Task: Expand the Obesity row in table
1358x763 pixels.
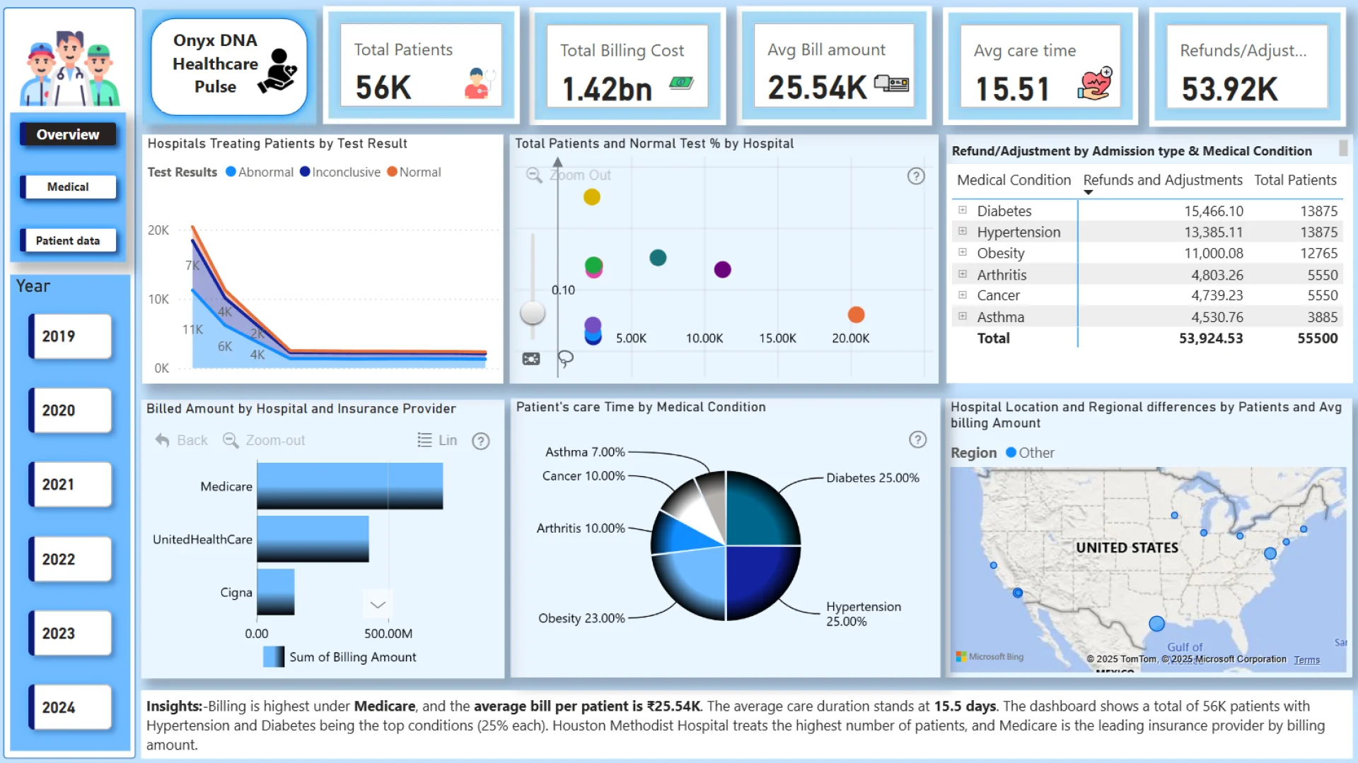Action: pos(963,252)
